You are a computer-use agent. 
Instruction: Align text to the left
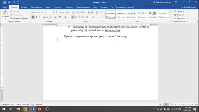pos(73,17)
